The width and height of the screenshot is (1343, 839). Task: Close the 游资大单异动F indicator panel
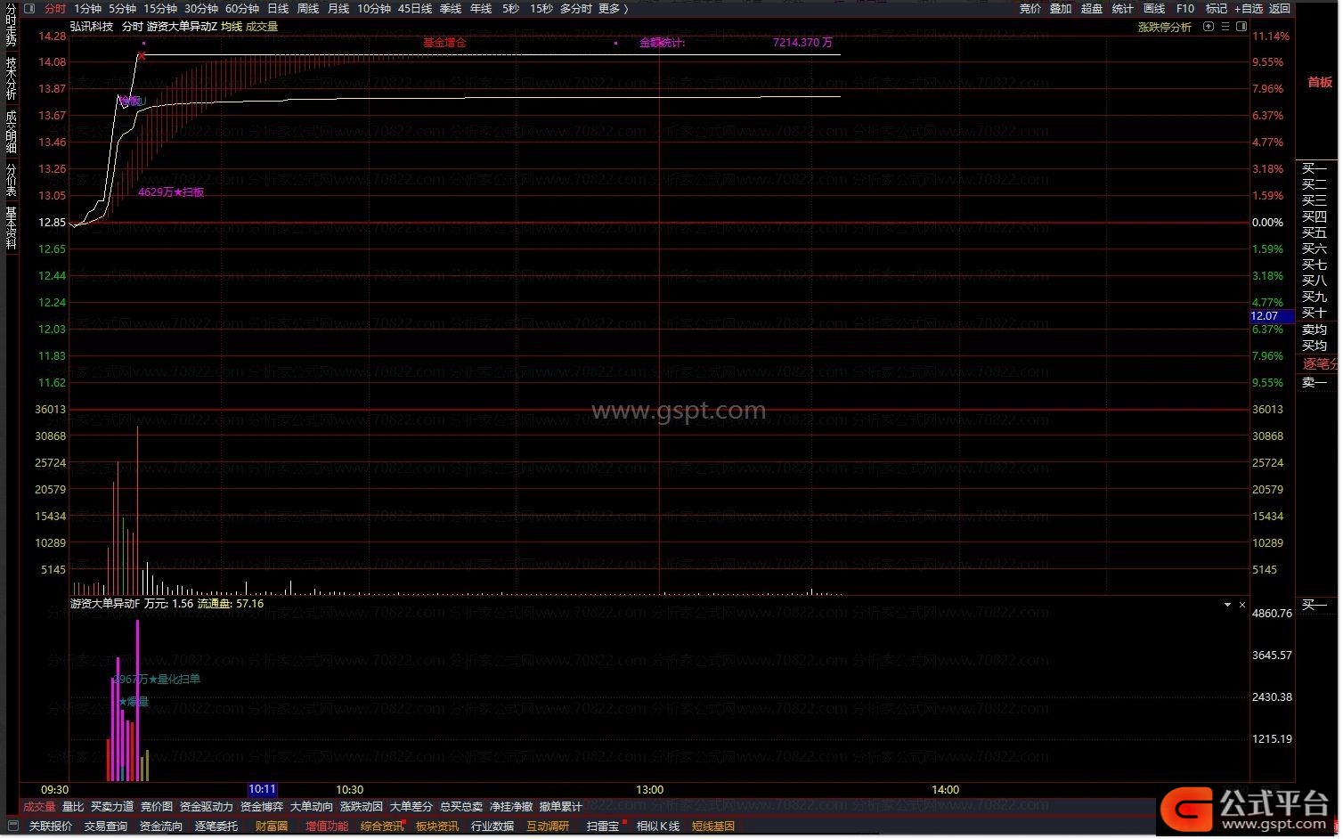[1242, 605]
